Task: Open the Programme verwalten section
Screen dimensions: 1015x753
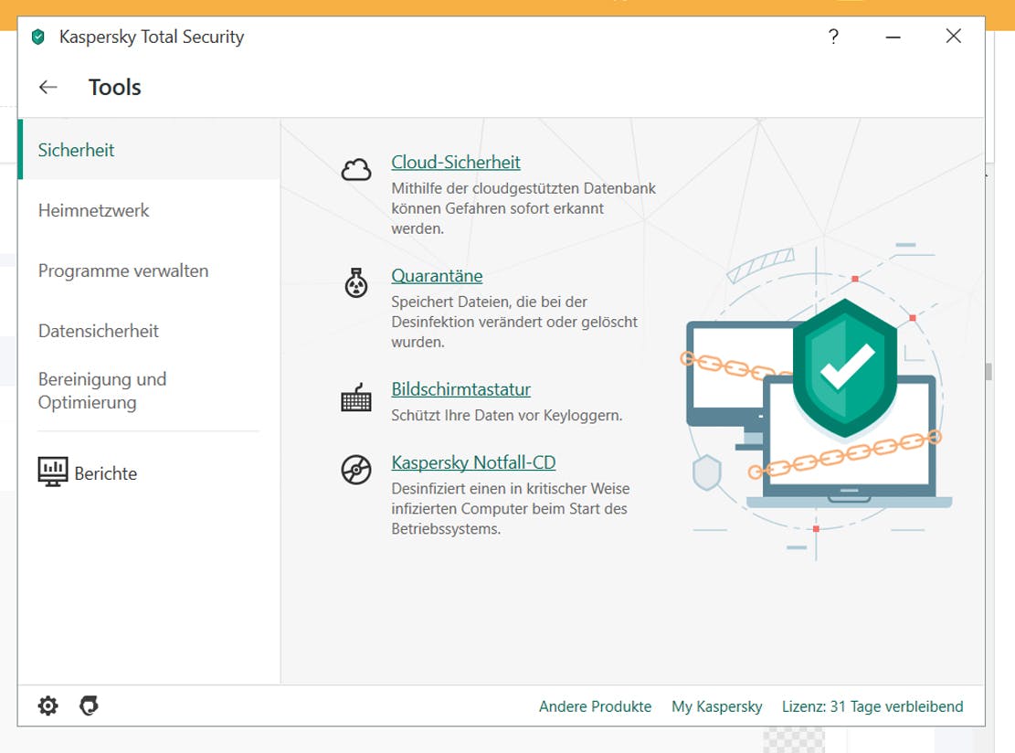Action: pyautogui.click(x=123, y=270)
